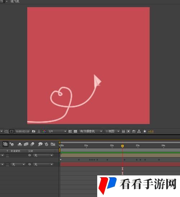Screen dimensions: 180x197
Task: Enable frame blending icon for the timeline
Action: pyautogui.click(x=26, y=144)
